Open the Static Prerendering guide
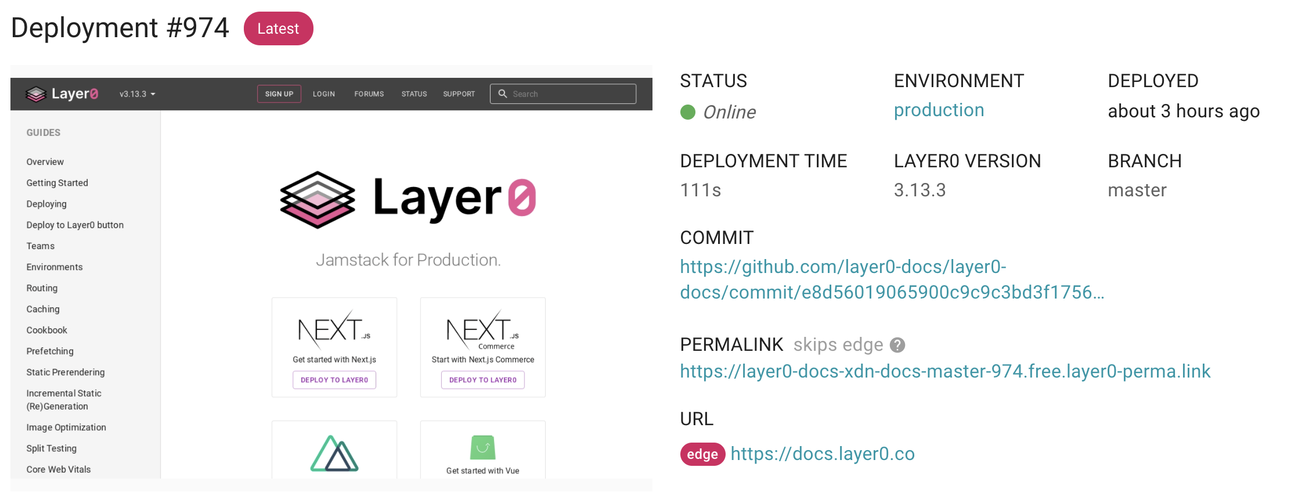Screen dimensions: 1298x503 coord(66,372)
